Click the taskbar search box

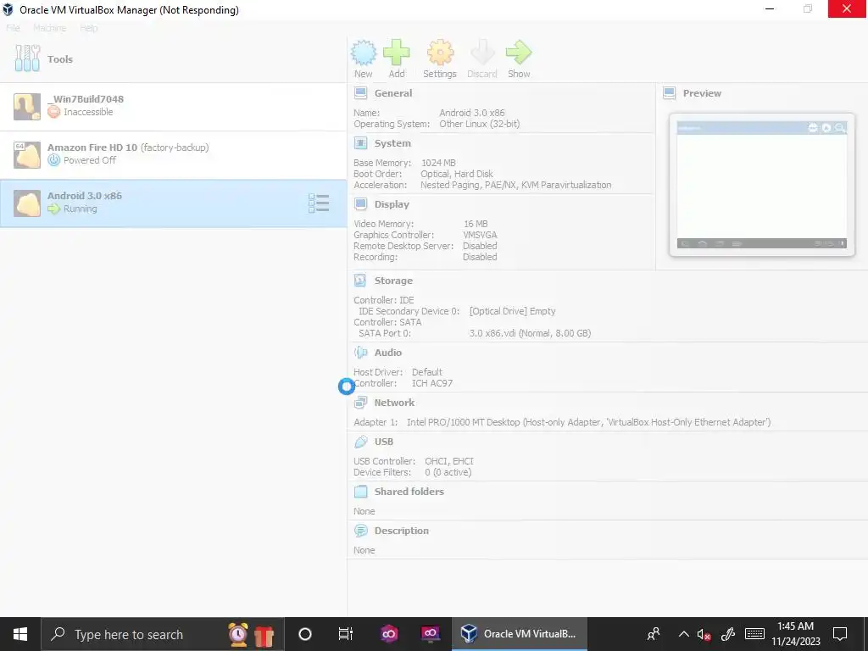(x=163, y=634)
